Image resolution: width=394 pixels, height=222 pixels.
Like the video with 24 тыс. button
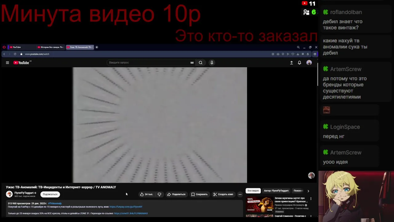(147, 194)
